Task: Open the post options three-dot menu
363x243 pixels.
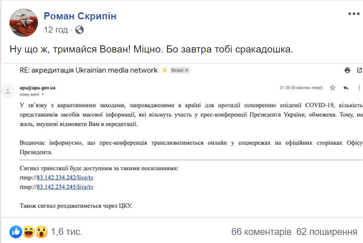Action: pyautogui.click(x=353, y=15)
